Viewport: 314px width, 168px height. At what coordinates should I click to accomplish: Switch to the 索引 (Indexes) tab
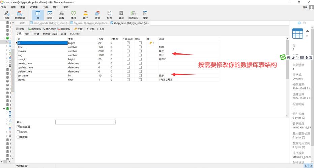pos(28,34)
